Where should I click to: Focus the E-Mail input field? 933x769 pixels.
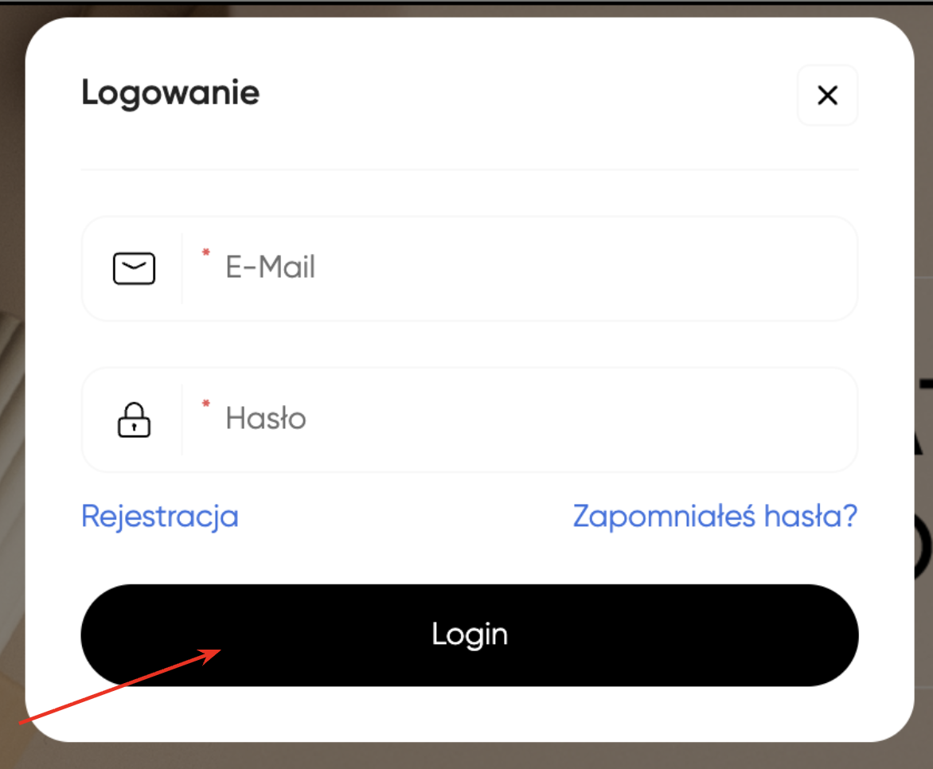click(470, 268)
